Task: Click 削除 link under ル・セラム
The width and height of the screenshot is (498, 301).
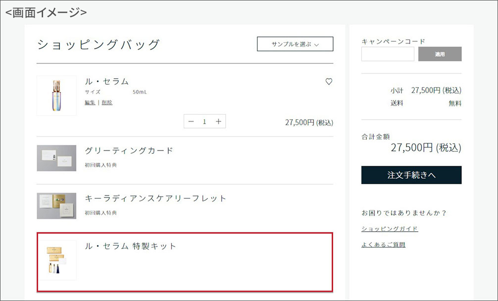Action: [x=107, y=102]
